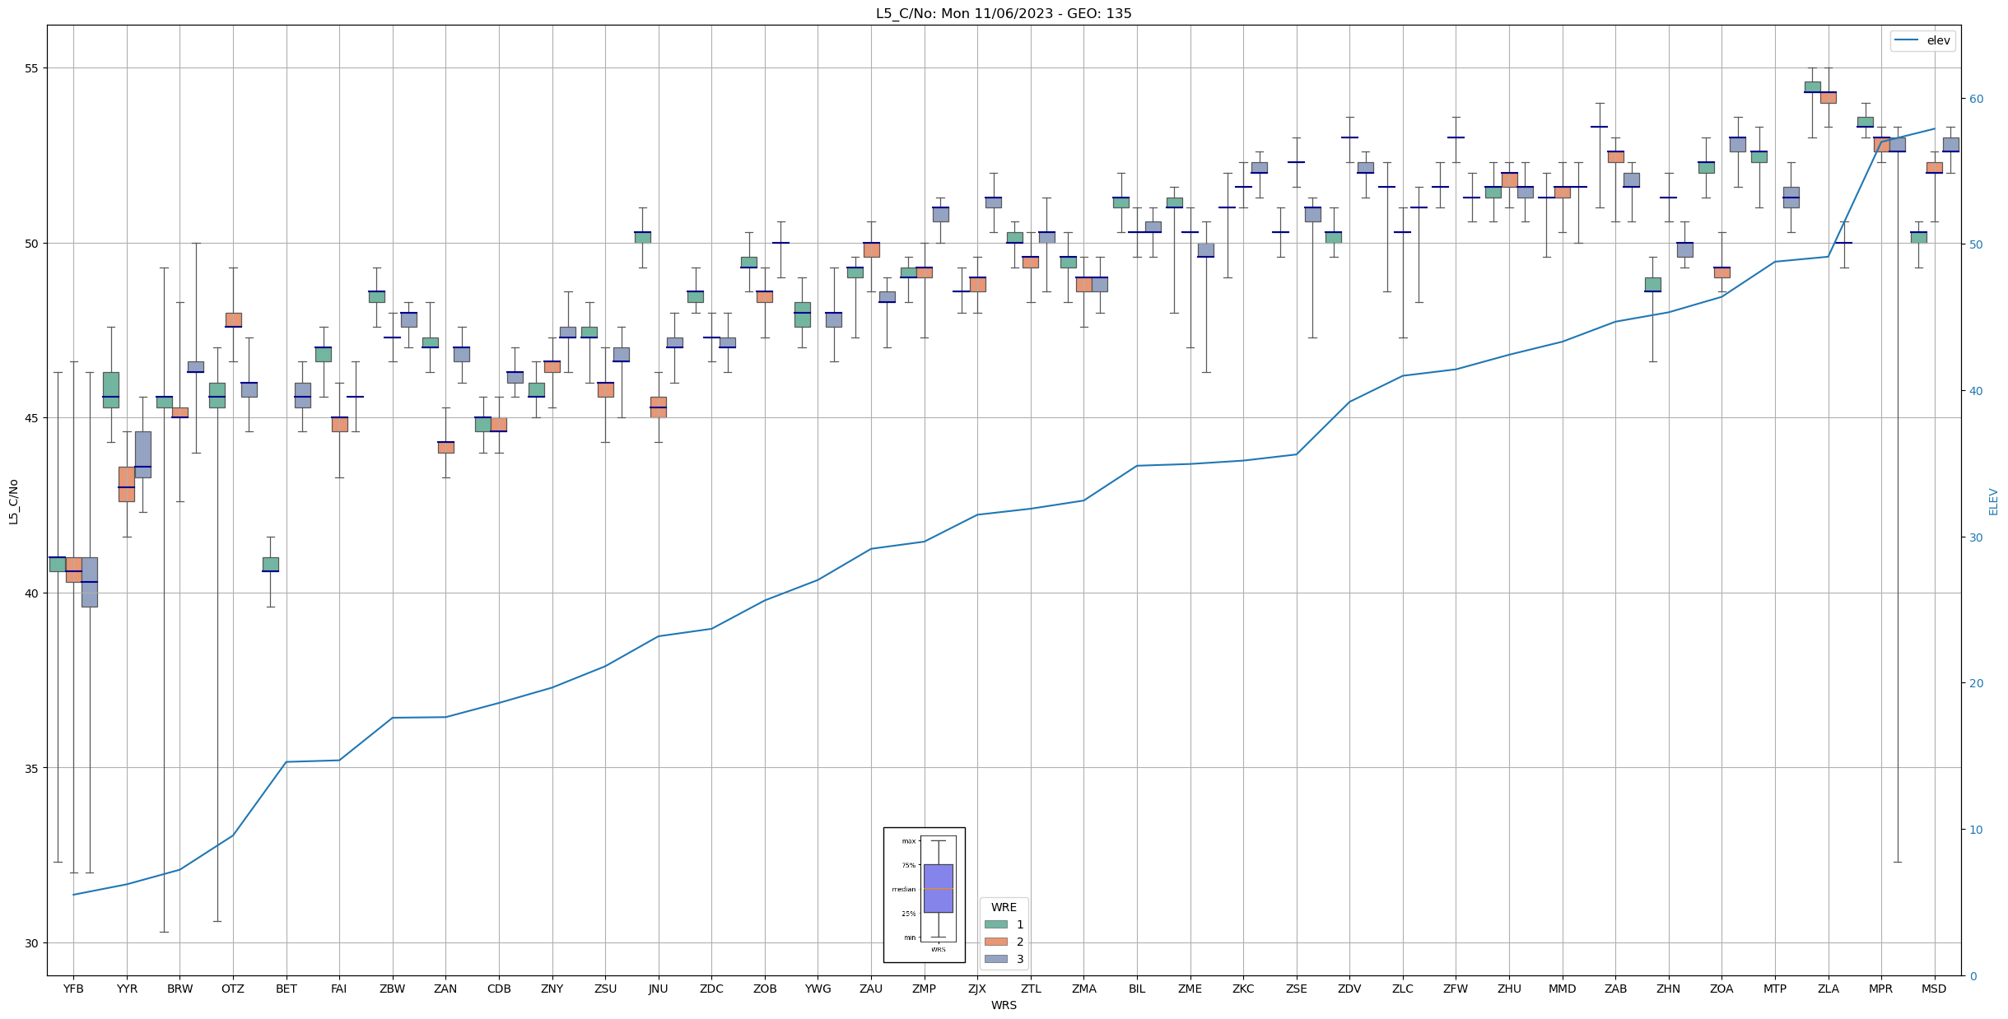
Task: Click the 'ZLC' station tick label
Action: [1403, 989]
